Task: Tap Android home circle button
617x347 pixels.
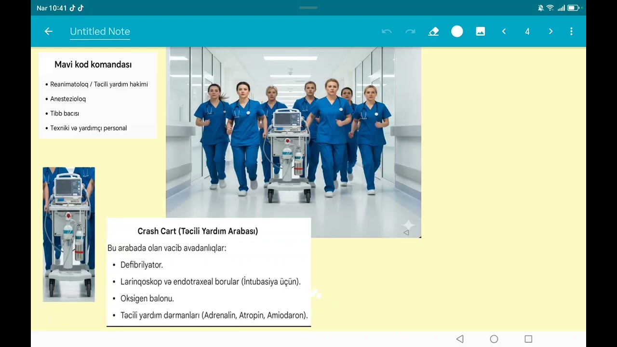Action: pos(494,339)
